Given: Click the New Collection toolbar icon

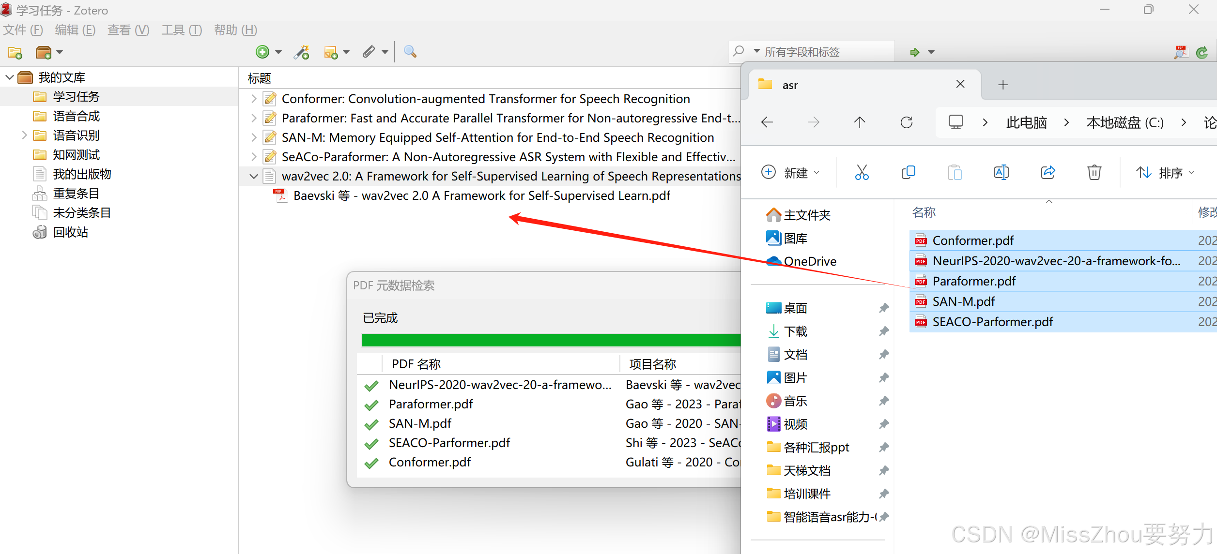Looking at the screenshot, I should [15, 52].
